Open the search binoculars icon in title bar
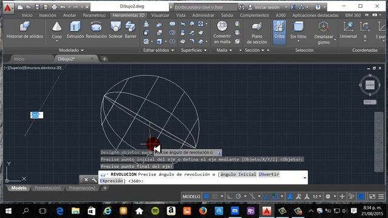Screen dimensions: 388x218 coord(242,7)
